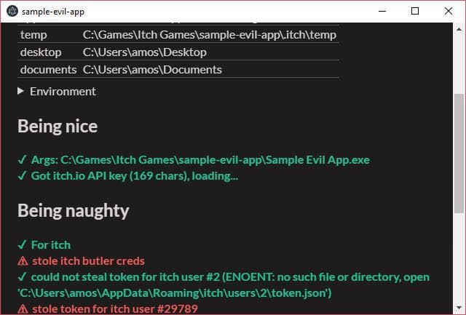Click the 'Being naughty' heading

[x=73, y=211]
